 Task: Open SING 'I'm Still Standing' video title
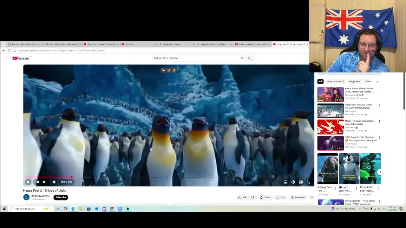(361, 139)
